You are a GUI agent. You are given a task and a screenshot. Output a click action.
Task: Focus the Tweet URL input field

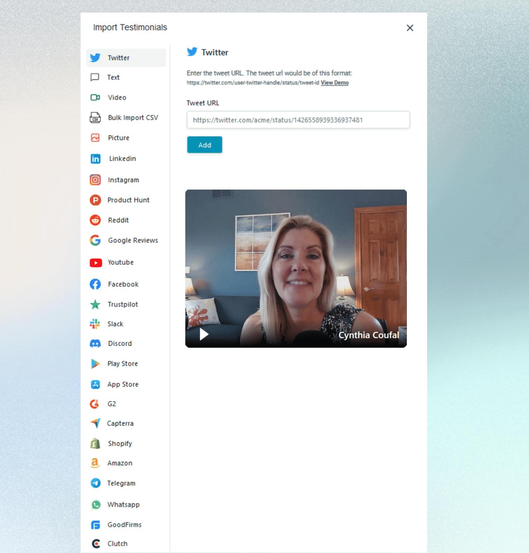(x=298, y=120)
